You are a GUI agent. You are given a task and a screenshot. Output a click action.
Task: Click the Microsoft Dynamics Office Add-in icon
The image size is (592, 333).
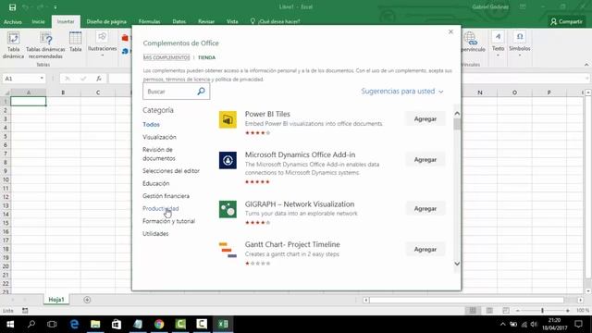[228, 160]
